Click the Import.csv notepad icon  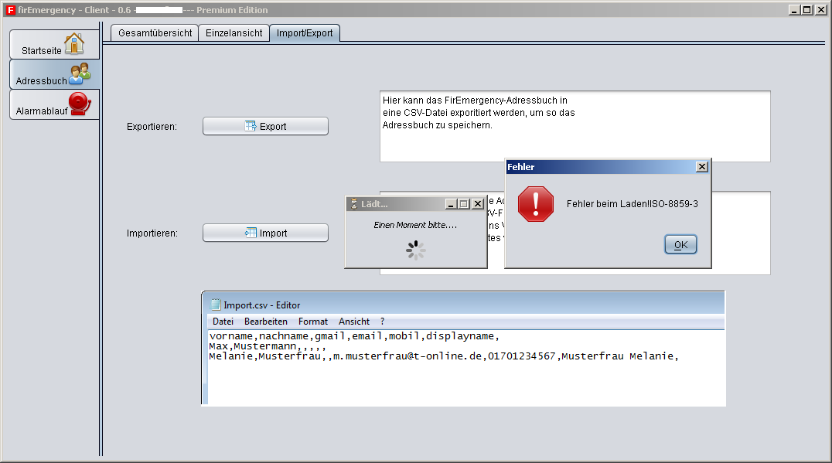(x=216, y=305)
